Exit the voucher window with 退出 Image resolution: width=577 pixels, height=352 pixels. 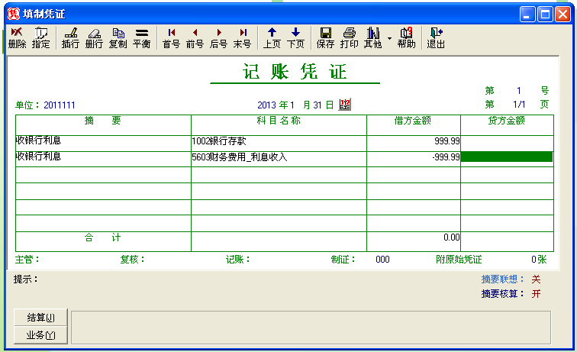tap(436, 37)
